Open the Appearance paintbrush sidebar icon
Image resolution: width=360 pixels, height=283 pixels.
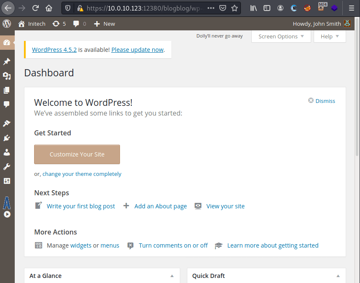(7, 124)
